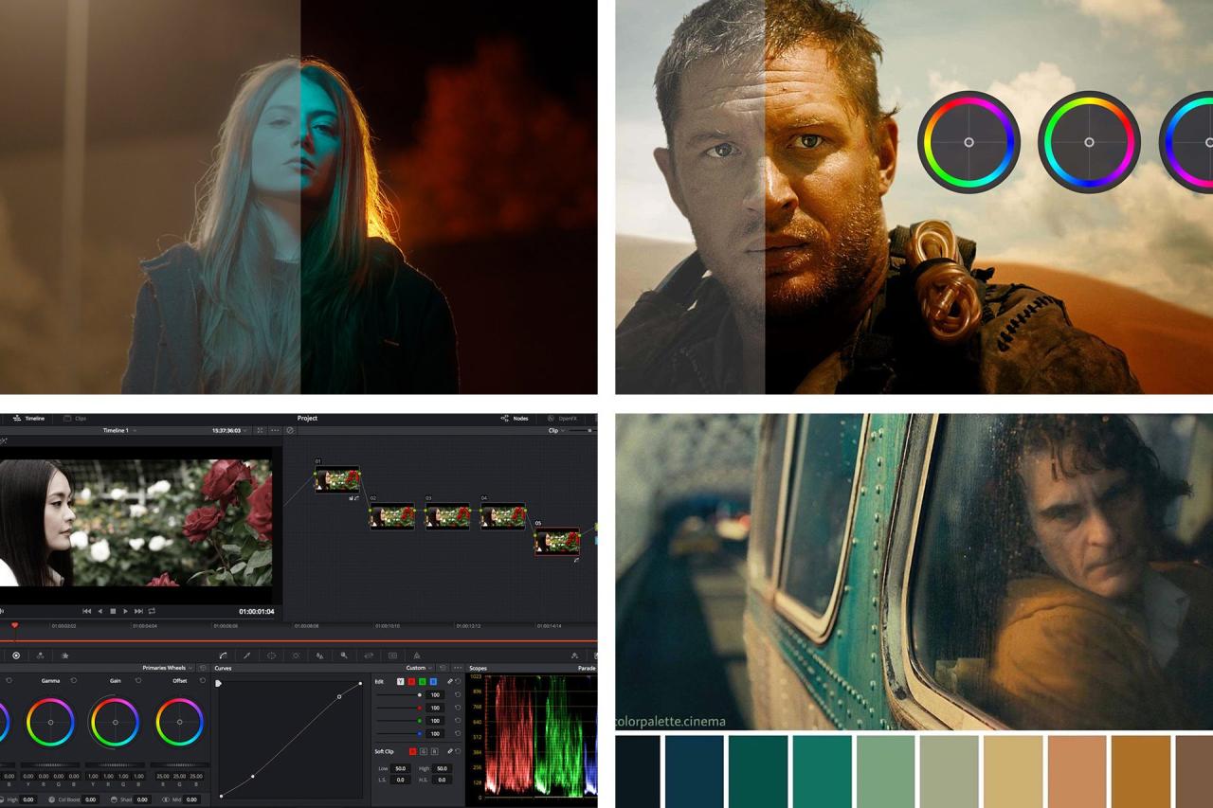
Task: Open the OpenFX panel
Action: [x=565, y=420]
